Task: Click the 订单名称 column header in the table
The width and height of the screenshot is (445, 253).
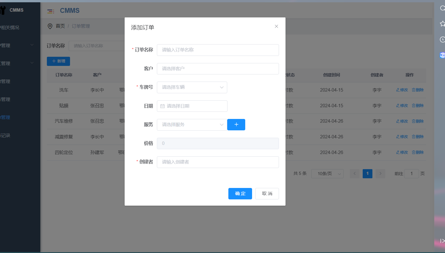Action: [x=64, y=75]
